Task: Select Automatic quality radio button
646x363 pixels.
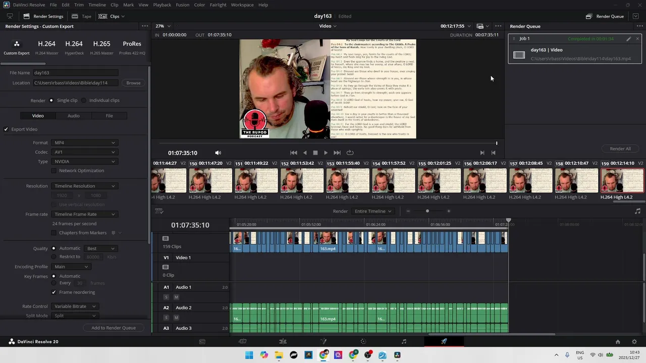Action: (53, 248)
